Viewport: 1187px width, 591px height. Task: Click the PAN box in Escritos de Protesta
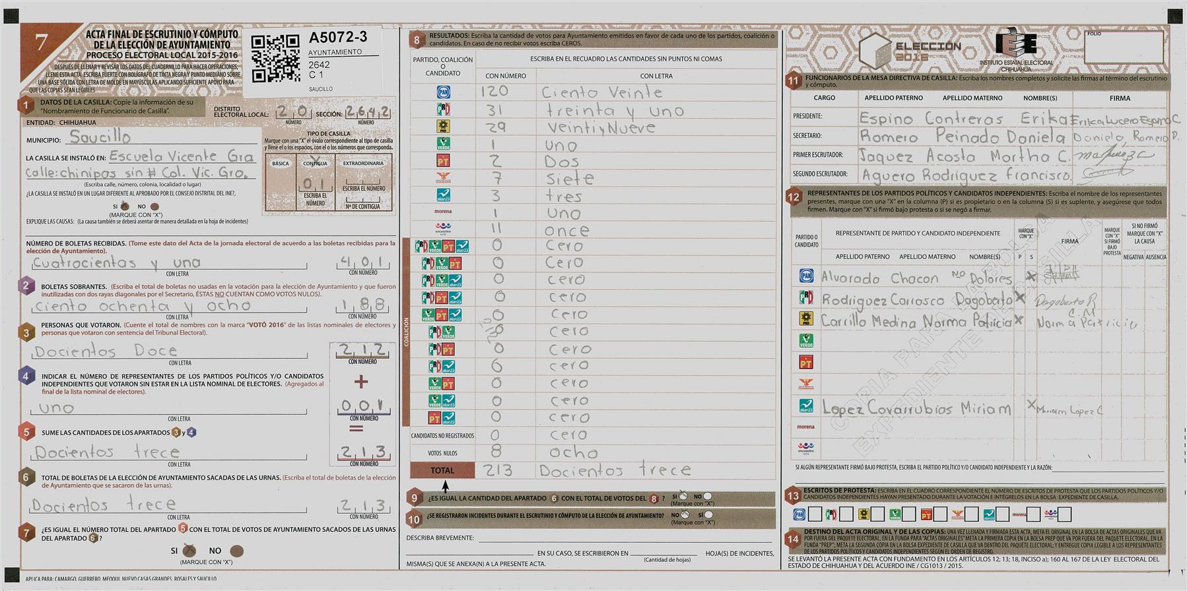(x=815, y=514)
